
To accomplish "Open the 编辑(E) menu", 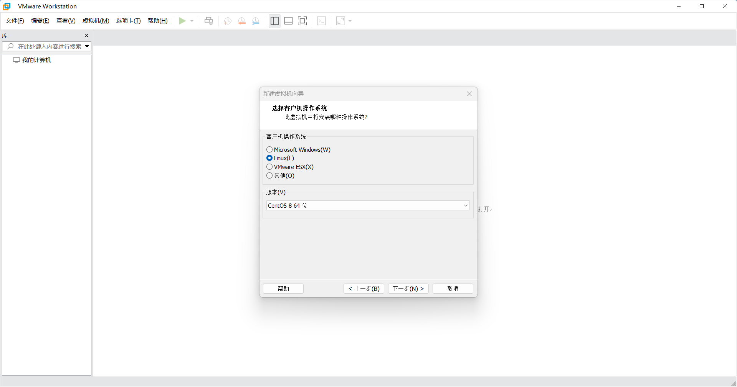I will point(40,21).
